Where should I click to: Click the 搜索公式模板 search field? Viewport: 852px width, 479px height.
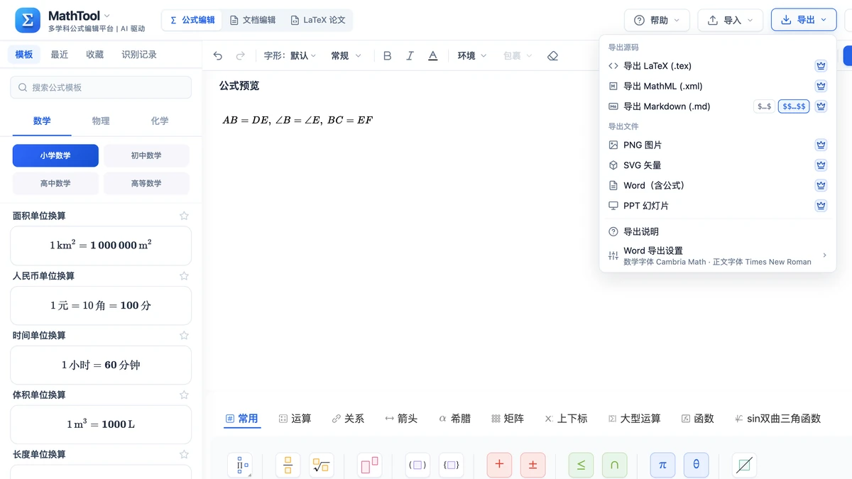(x=101, y=87)
